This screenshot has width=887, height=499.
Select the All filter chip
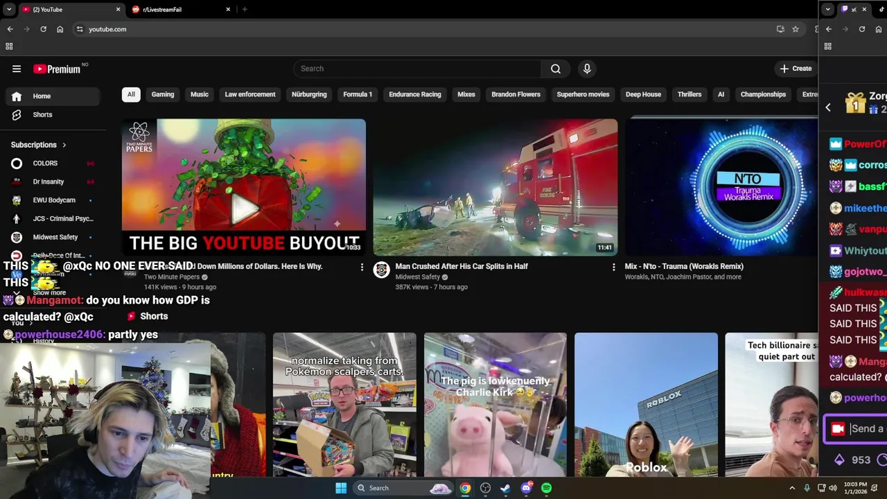click(x=131, y=94)
